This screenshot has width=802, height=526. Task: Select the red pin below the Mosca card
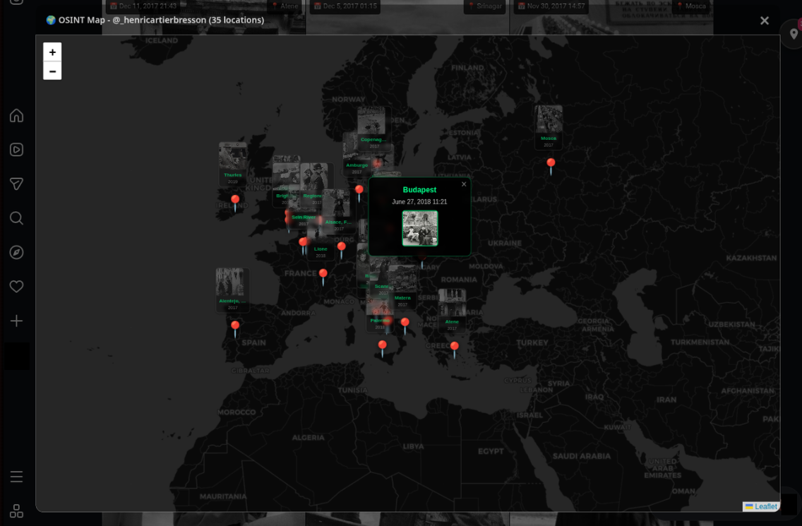coord(551,167)
